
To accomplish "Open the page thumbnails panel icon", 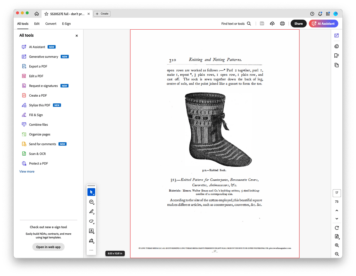I will pyautogui.click(x=336, y=65).
